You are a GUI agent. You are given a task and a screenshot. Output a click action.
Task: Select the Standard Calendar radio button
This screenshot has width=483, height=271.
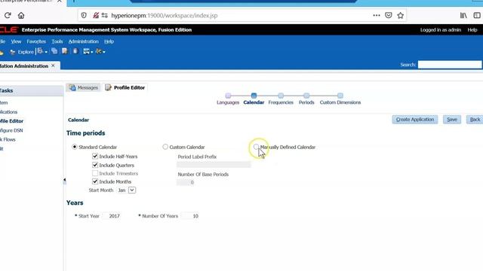(x=74, y=147)
